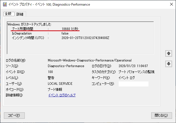Click the ブート パフォーマンスの監視 task category value
176x123 pixels.
coord(136,72)
